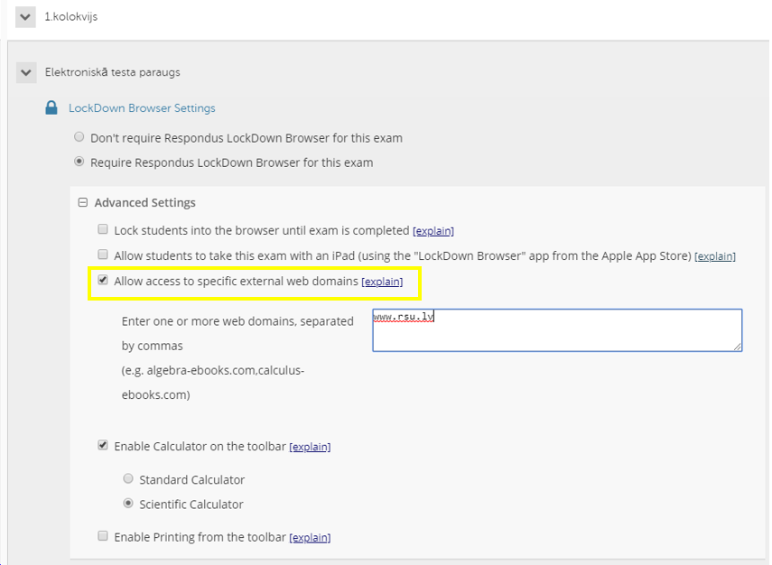This screenshot has height=565, width=772.
Task: Check the allow exam with iPad option
Action: pos(103,255)
